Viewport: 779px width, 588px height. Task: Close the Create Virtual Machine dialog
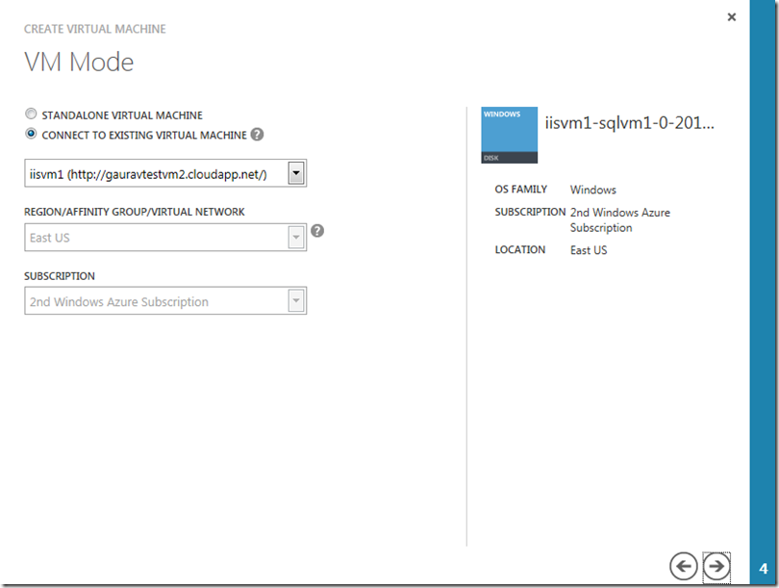tap(731, 17)
